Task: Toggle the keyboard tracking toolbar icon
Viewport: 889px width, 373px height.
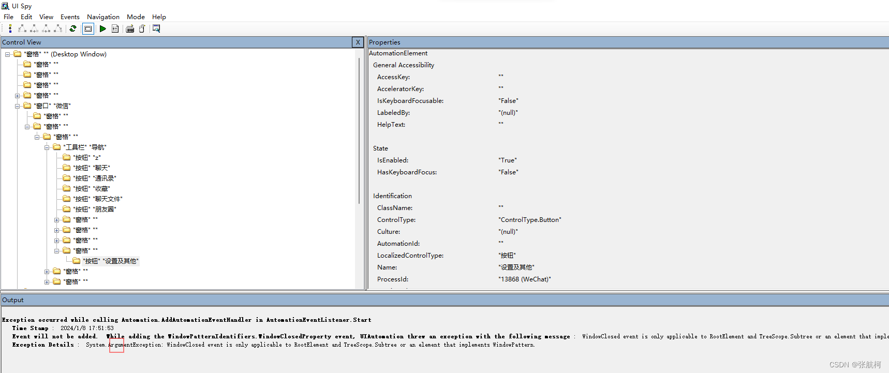Action: point(130,29)
